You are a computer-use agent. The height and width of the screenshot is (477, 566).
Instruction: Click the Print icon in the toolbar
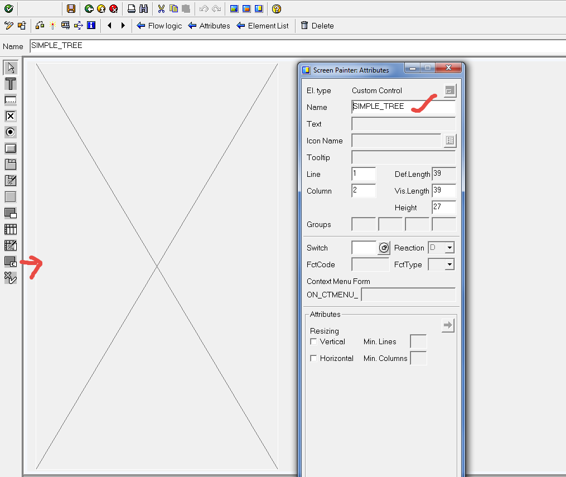click(x=131, y=8)
